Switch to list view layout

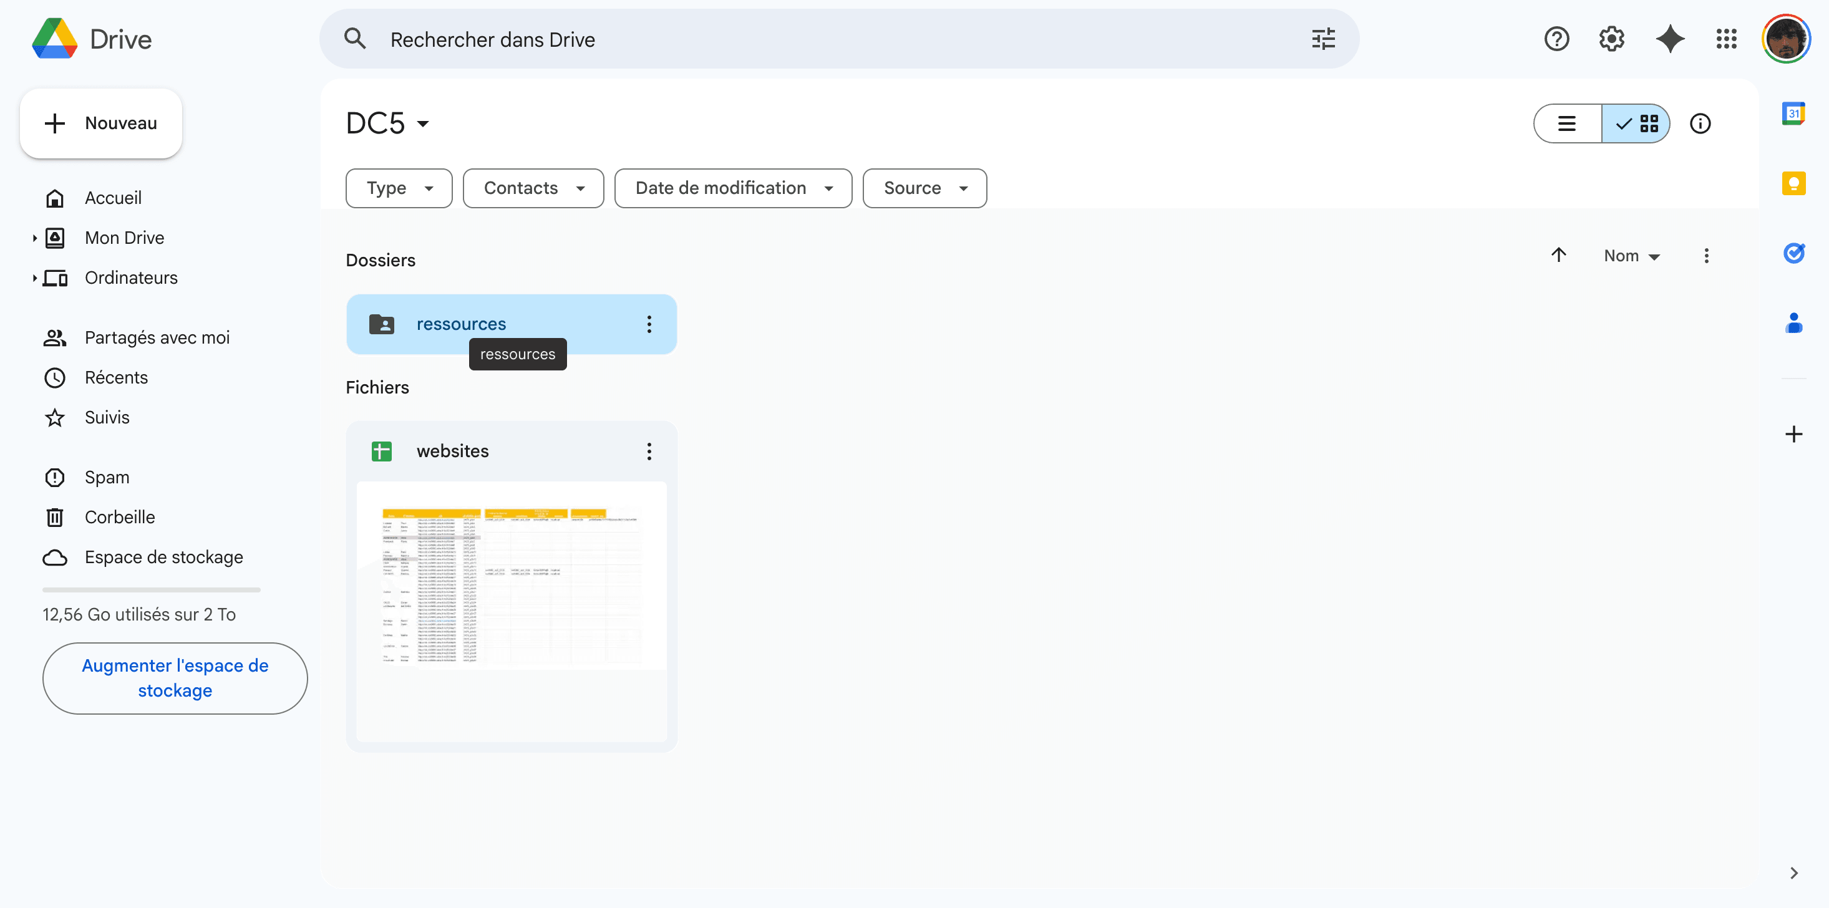(1567, 123)
